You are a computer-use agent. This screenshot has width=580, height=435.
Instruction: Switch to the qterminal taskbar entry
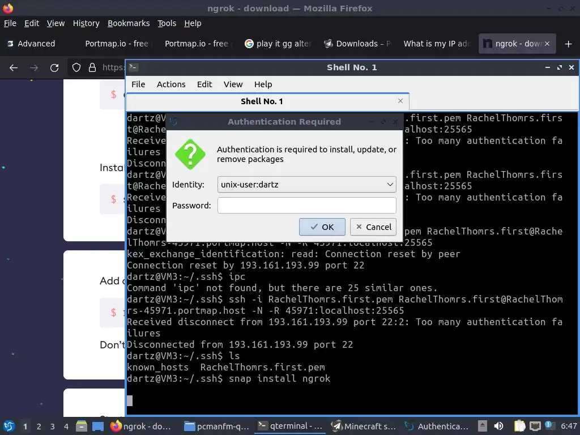290,426
